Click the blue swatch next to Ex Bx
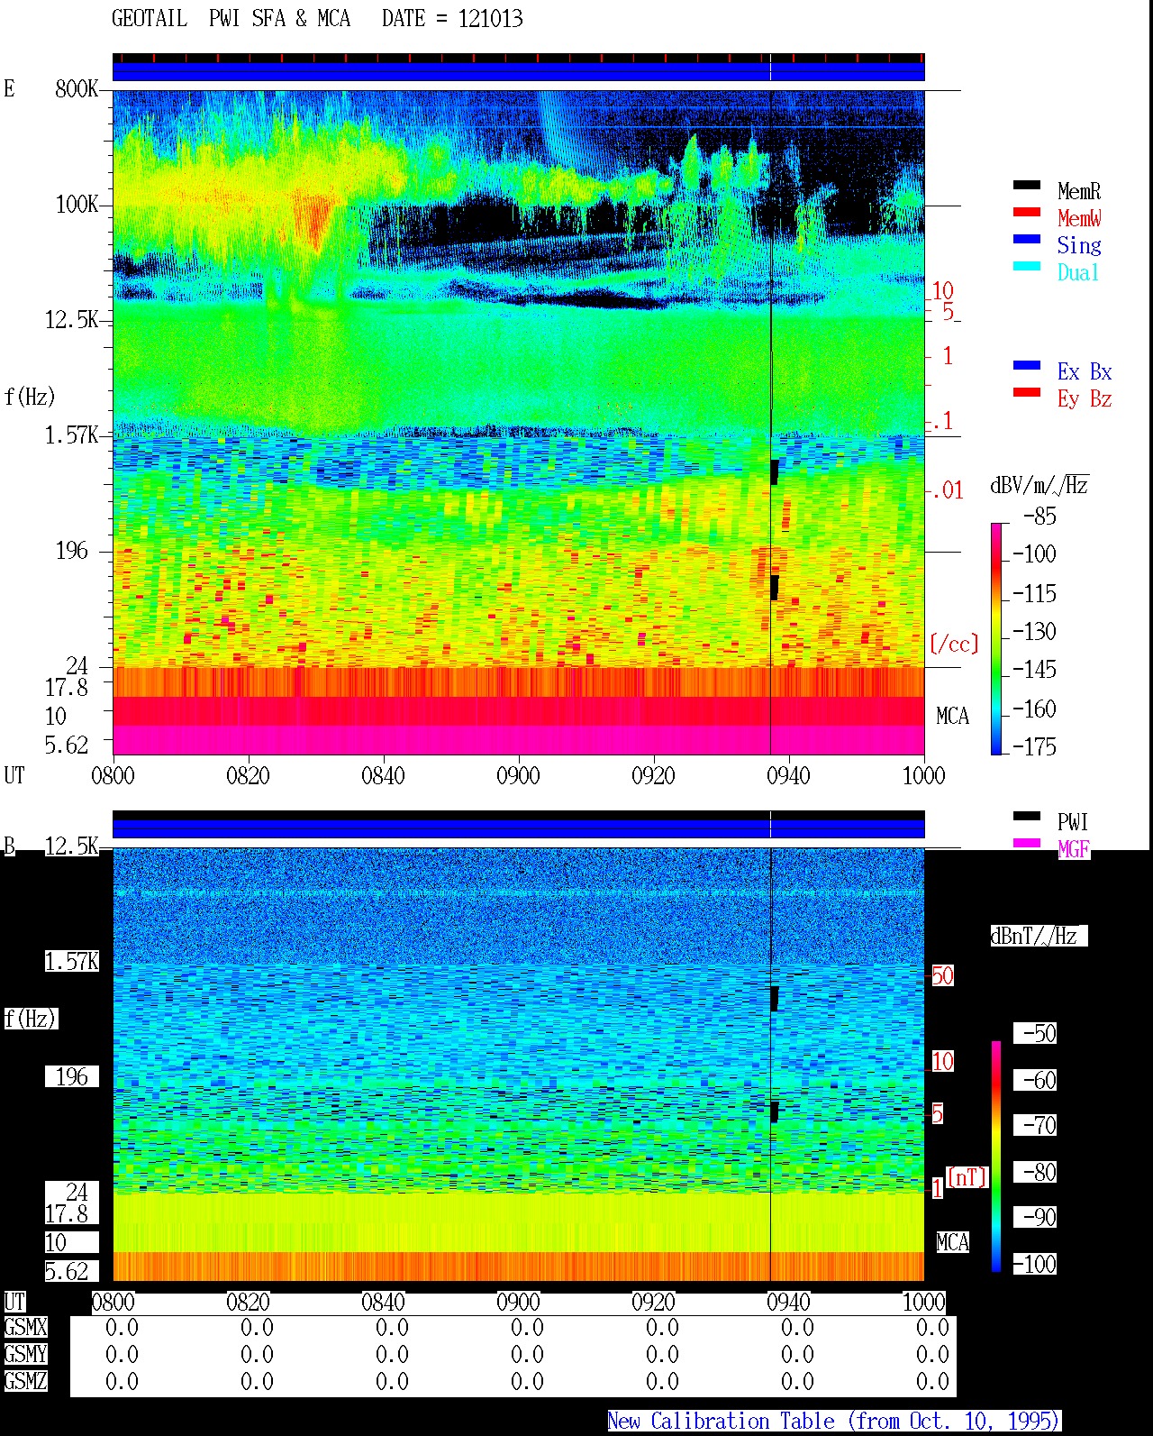This screenshot has width=1153, height=1436. click(x=1027, y=366)
